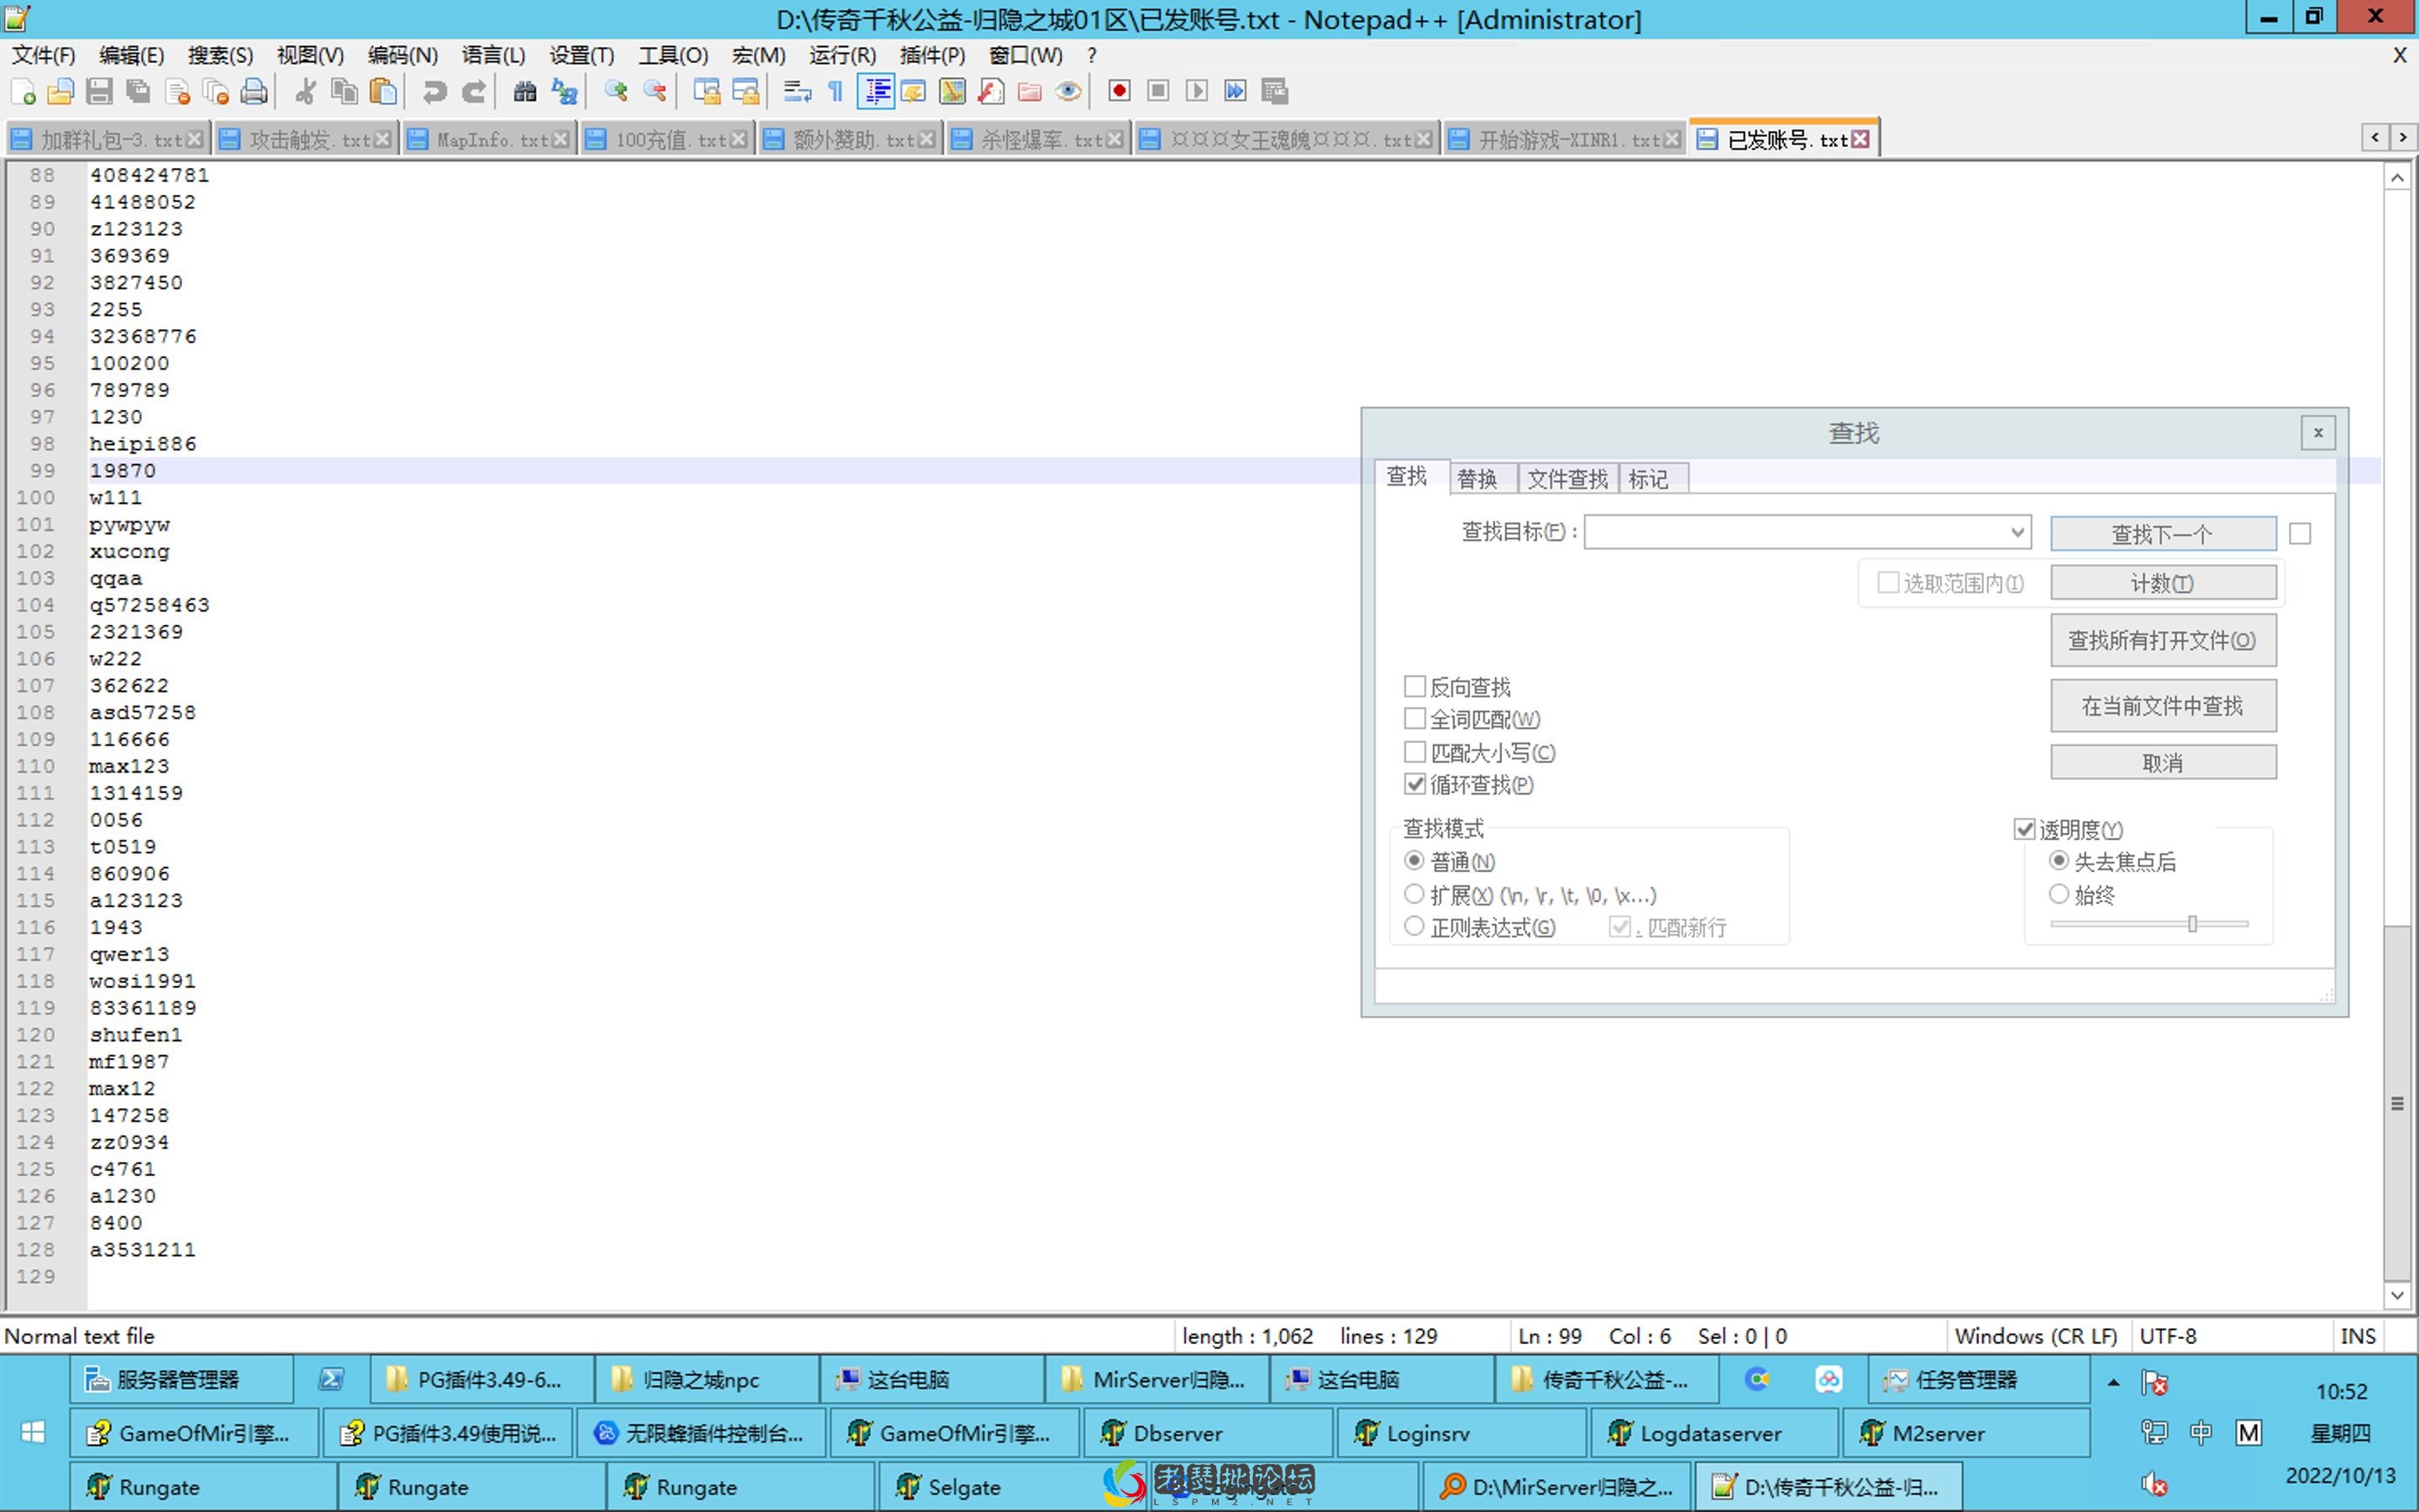The width and height of the screenshot is (2419, 1512).
Task: Toggle the indent guide toolbar icon
Action: (877, 92)
